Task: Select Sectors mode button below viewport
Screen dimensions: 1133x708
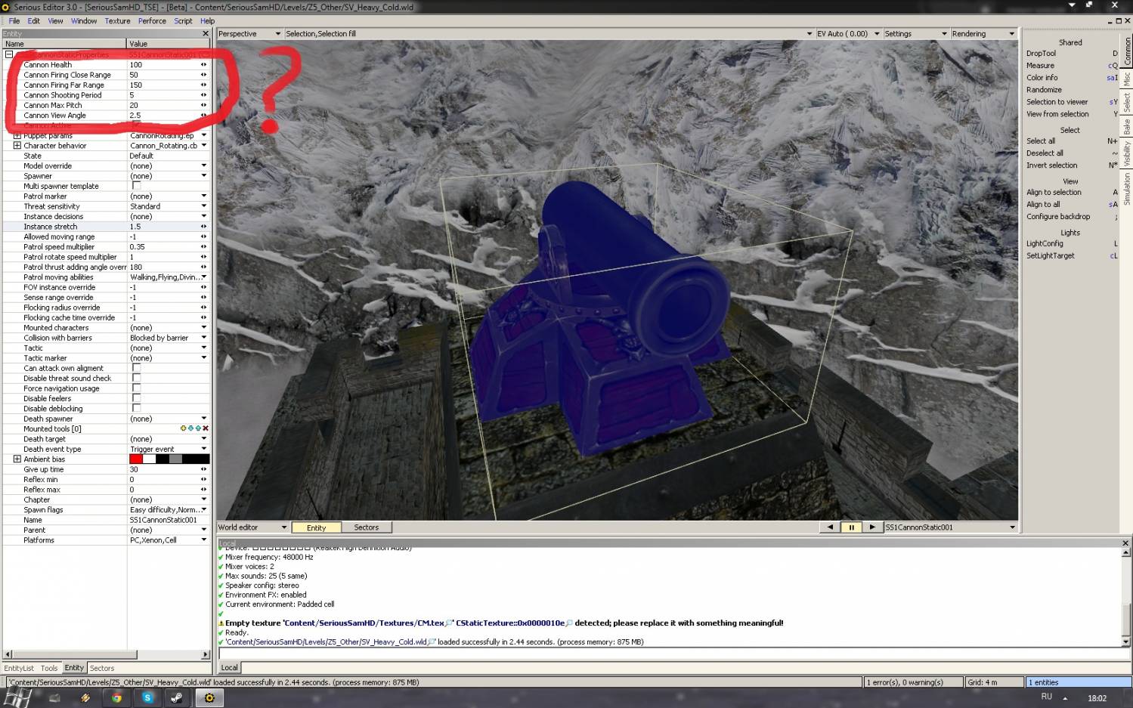Action: [x=367, y=527]
